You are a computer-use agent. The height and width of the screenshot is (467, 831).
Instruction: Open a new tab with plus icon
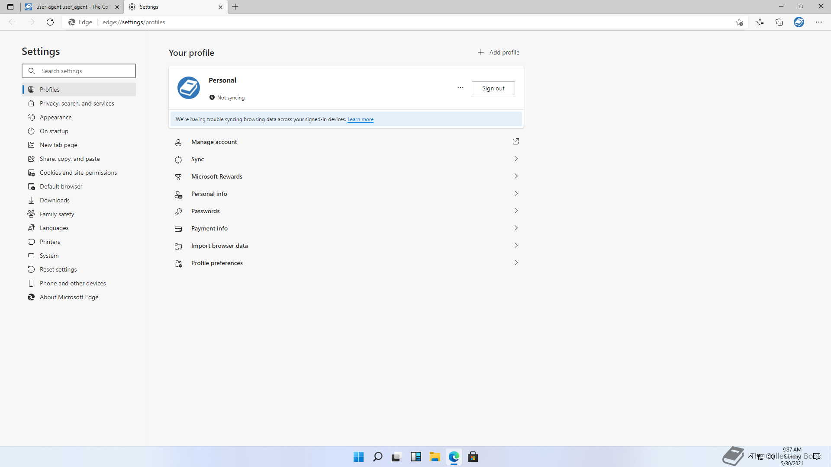pos(235,7)
